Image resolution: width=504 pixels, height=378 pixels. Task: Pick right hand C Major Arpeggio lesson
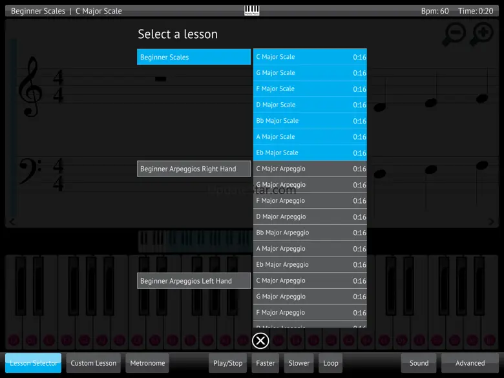(x=310, y=169)
